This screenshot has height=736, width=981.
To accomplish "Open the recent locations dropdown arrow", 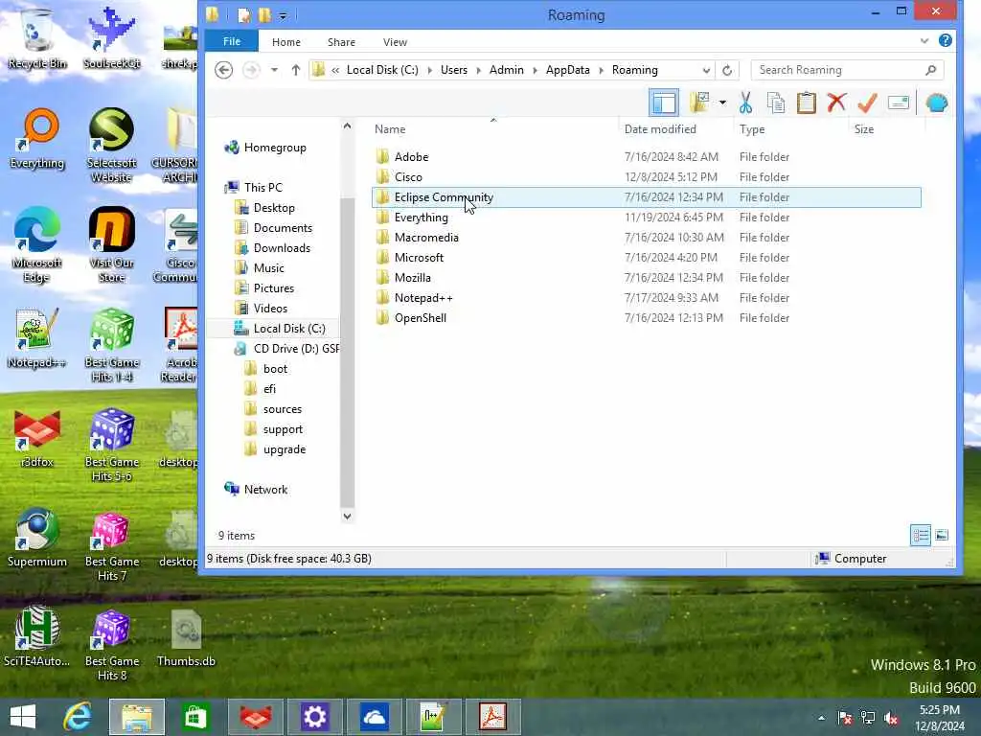I will click(274, 69).
